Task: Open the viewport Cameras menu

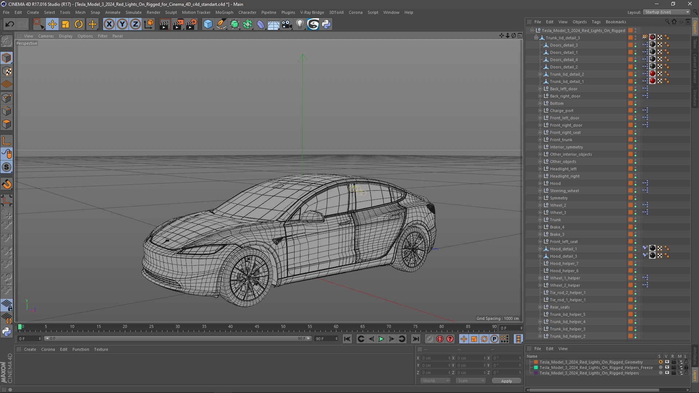Action: tap(46, 36)
